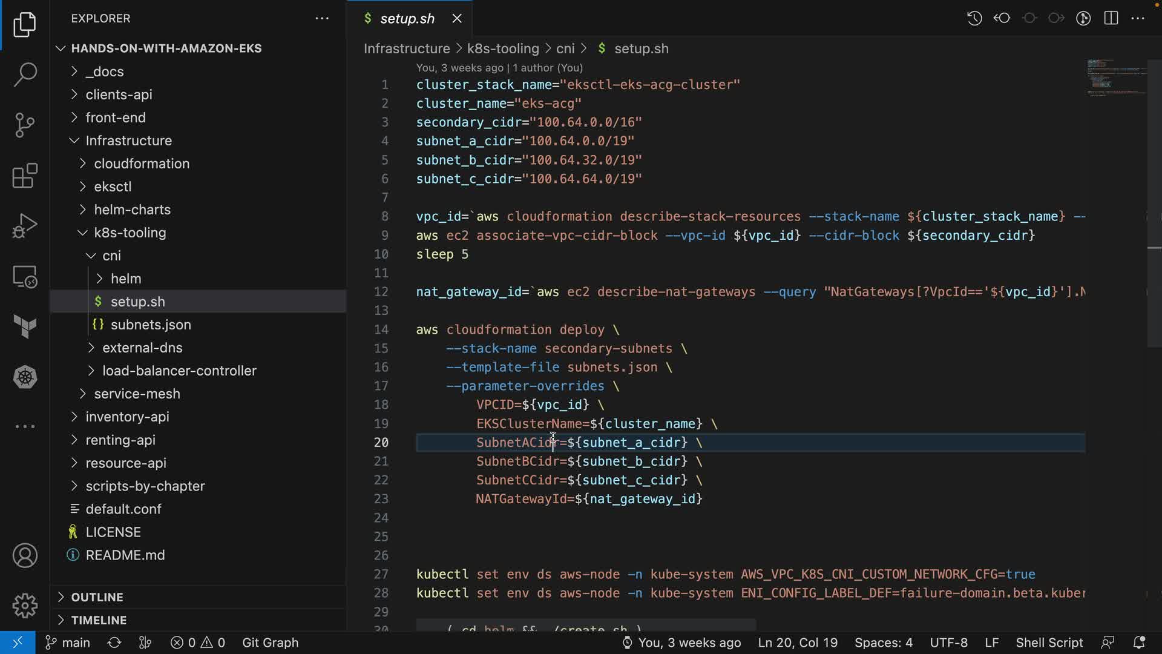1162x654 pixels.
Task: Open the Search view in activity bar
Action: pos(25,74)
